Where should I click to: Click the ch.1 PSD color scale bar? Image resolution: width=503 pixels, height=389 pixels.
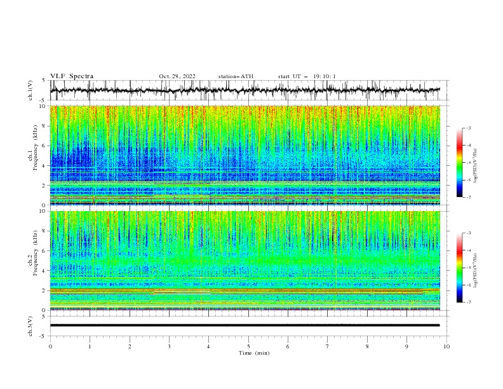point(459,163)
